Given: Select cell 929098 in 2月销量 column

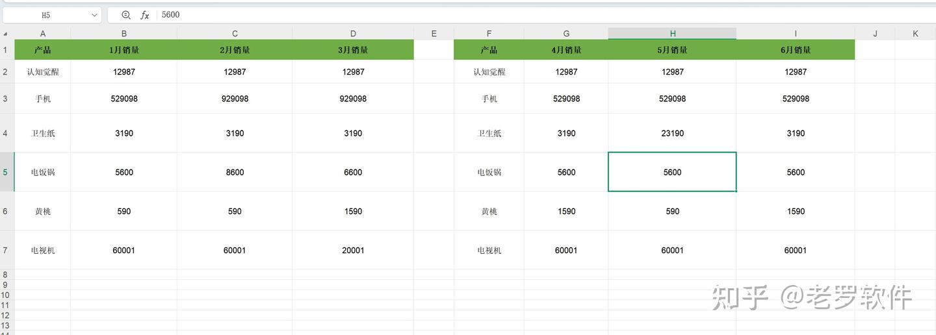Looking at the screenshot, I should pyautogui.click(x=235, y=99).
